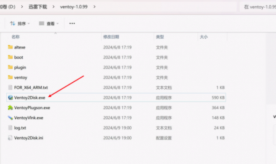
Task: Click the 配置设置 type of Ventoy2Disk.ini
Action: point(164,138)
